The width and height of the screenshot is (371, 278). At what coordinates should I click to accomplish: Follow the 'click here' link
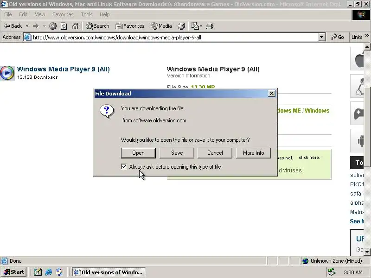[309, 158]
